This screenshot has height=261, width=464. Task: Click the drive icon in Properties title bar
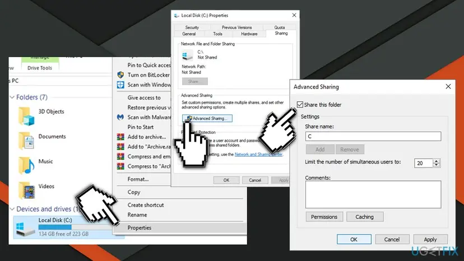177,15
